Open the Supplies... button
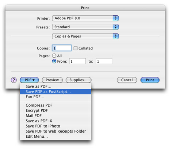This screenshot has width=173, height=149. click(78, 80)
